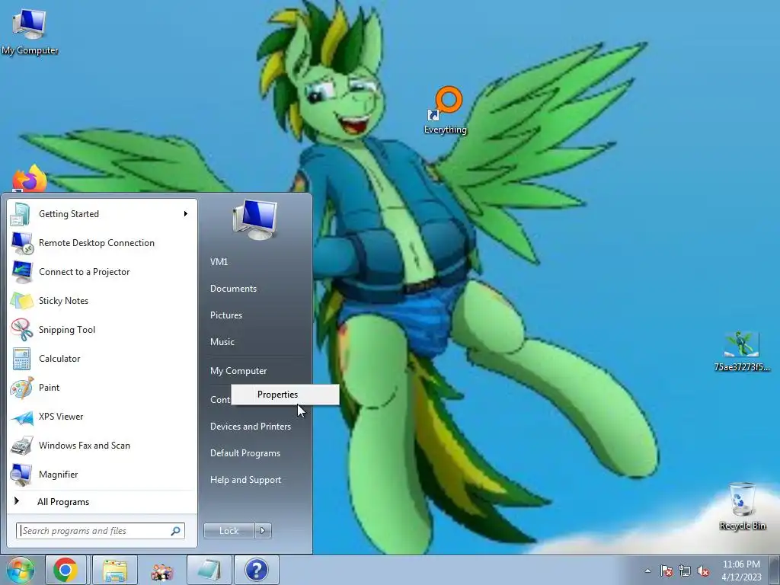Viewport: 780px width, 585px height.
Task: Open Magnifier icon
Action: [x=21, y=475]
